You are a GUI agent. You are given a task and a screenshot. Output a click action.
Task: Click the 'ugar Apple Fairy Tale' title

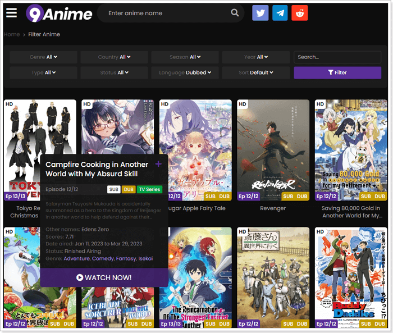point(197,208)
